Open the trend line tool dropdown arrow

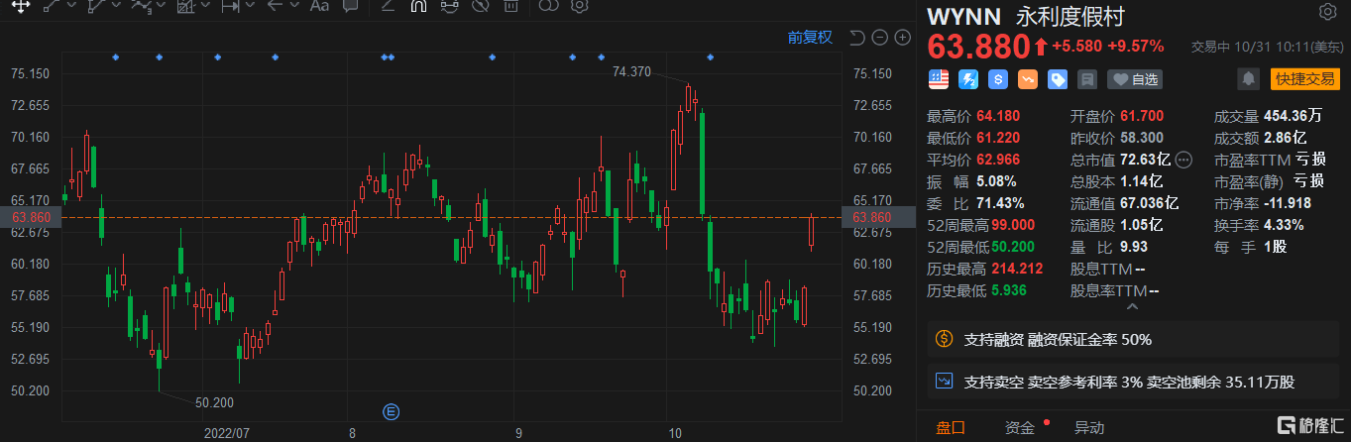click(71, 6)
